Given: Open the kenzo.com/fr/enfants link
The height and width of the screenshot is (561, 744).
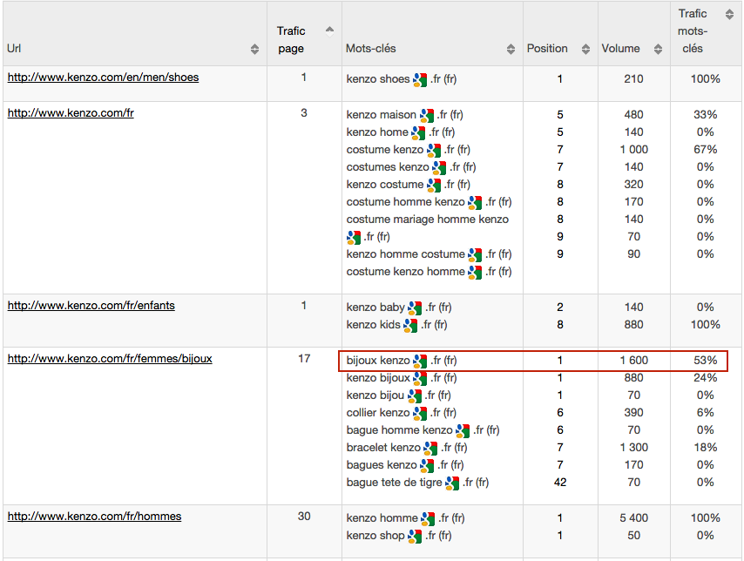Looking at the screenshot, I should pos(91,306).
